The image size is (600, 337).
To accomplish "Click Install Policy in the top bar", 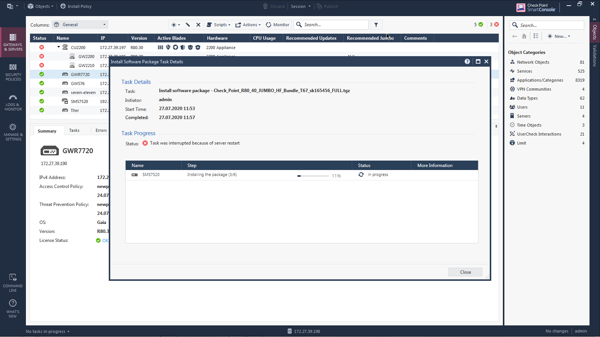I will click(76, 6).
